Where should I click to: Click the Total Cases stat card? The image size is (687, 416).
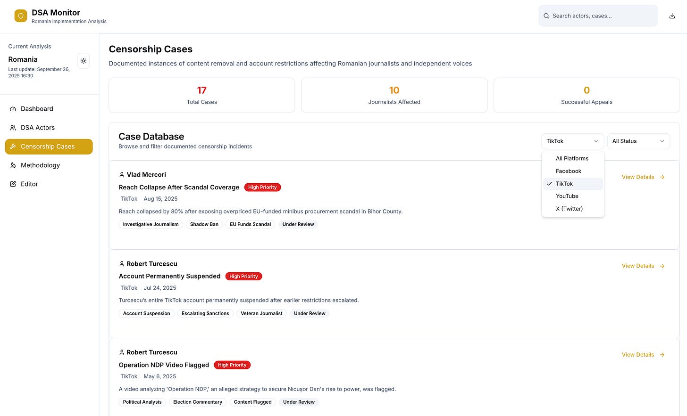click(x=202, y=95)
